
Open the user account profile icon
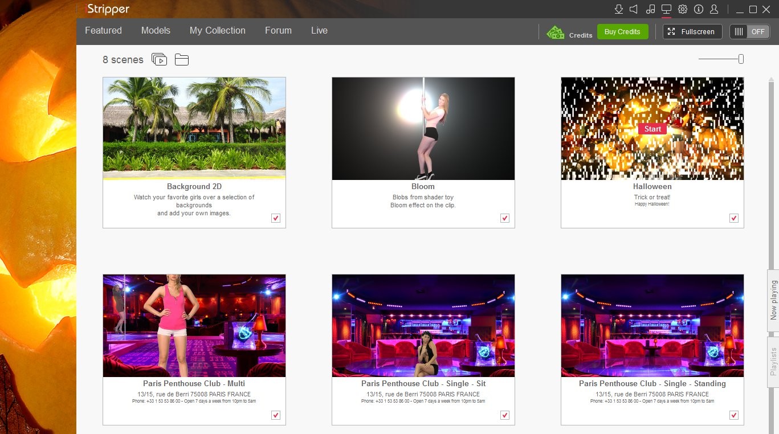[714, 9]
